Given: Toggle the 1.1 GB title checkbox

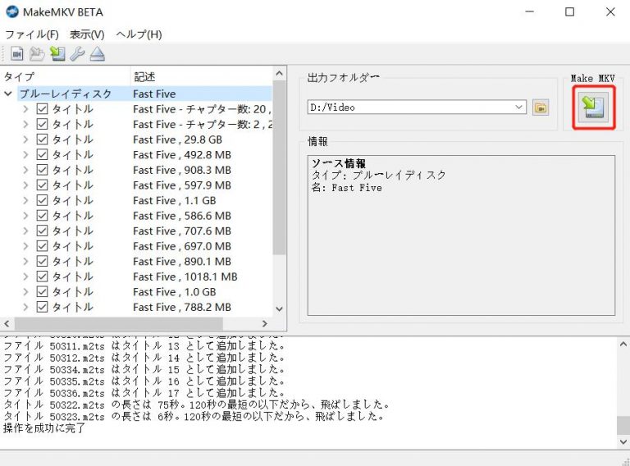Looking at the screenshot, I should 43,201.
